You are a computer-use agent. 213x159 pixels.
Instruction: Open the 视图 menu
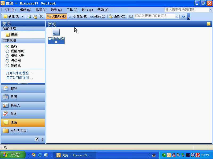pyautogui.click(x=41, y=10)
